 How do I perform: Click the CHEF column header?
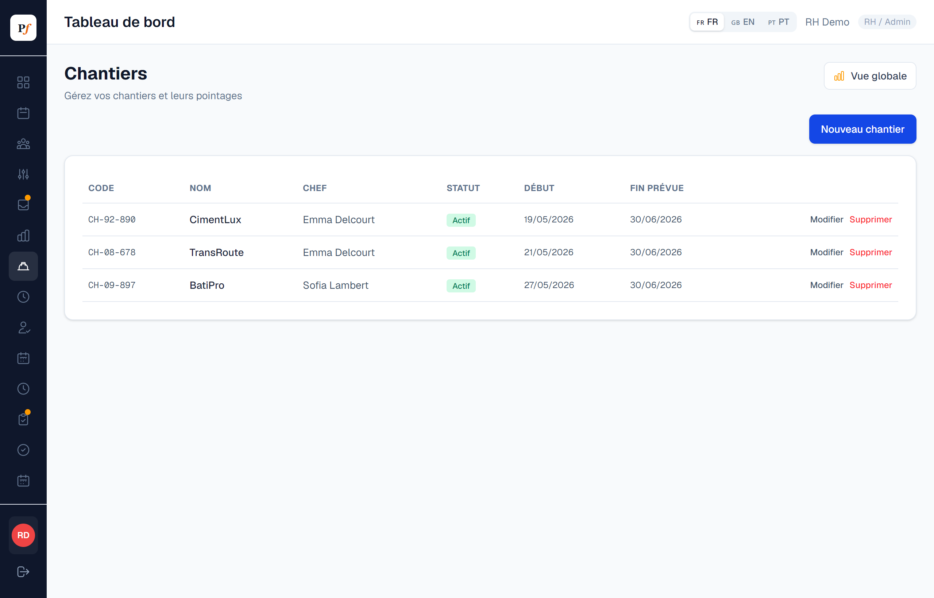(x=315, y=188)
